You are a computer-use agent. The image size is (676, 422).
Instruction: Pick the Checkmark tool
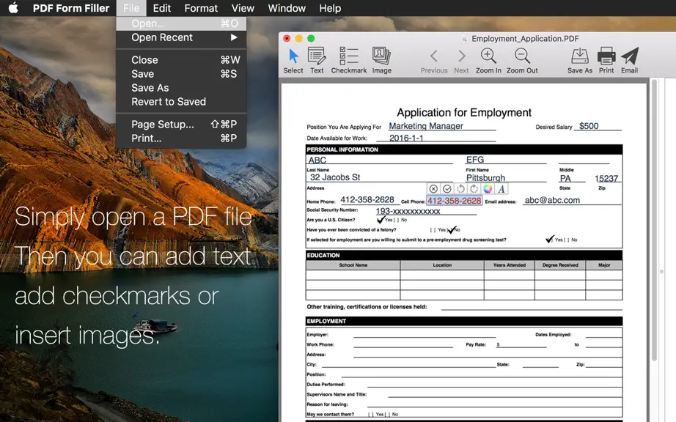point(349,61)
